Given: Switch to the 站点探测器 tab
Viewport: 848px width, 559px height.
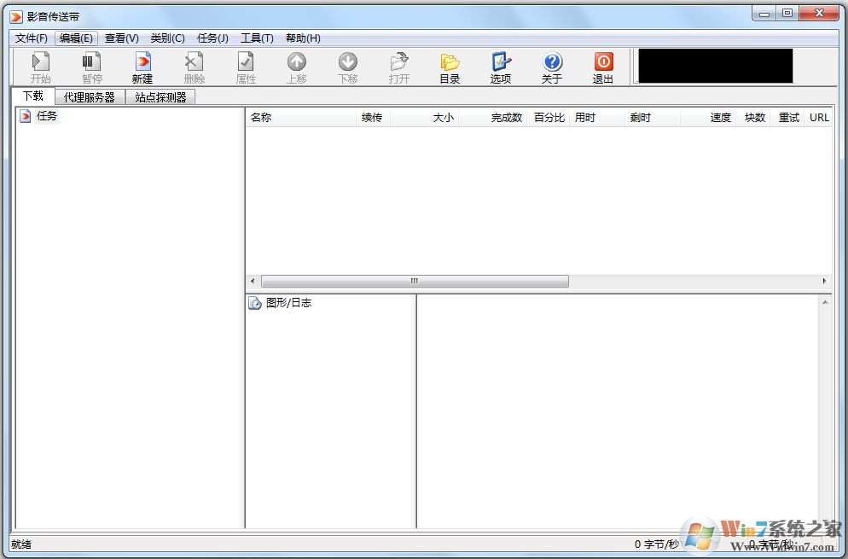Looking at the screenshot, I should [160, 96].
